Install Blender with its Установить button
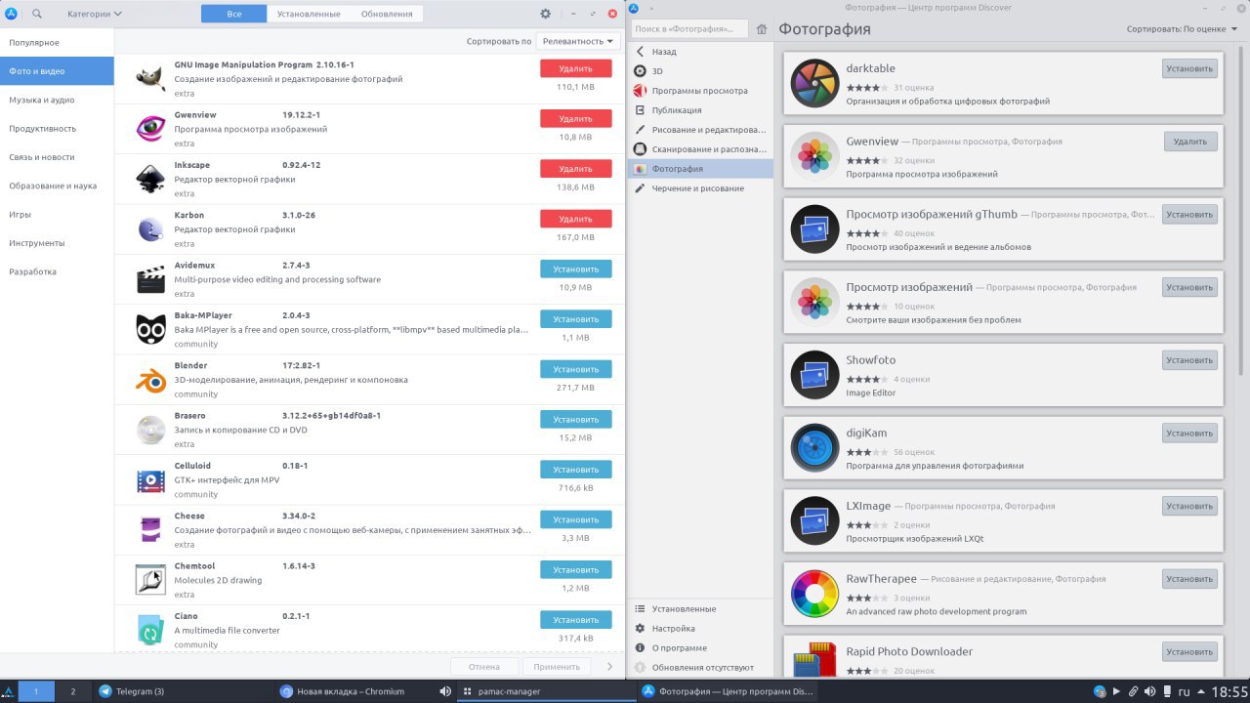Image resolution: width=1250 pixels, height=703 pixels. [576, 369]
